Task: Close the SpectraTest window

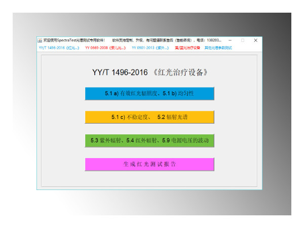Action: [x=255, y=40]
